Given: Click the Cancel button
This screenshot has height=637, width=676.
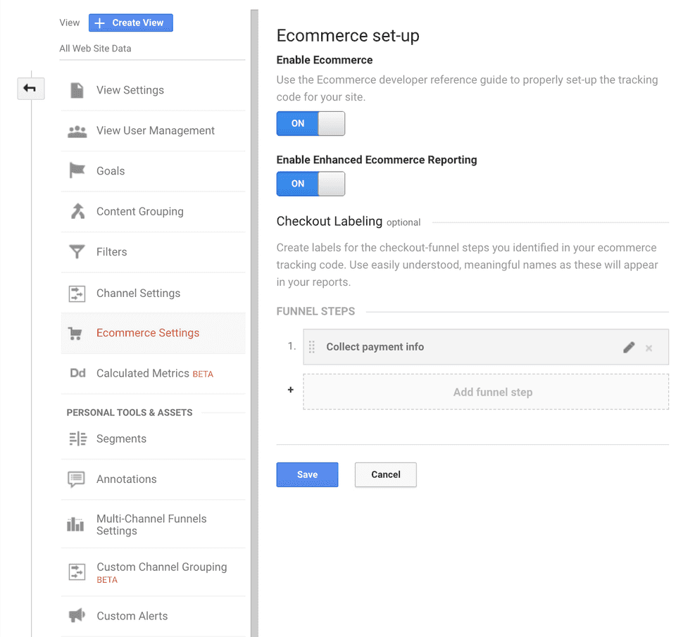Looking at the screenshot, I should point(385,474).
